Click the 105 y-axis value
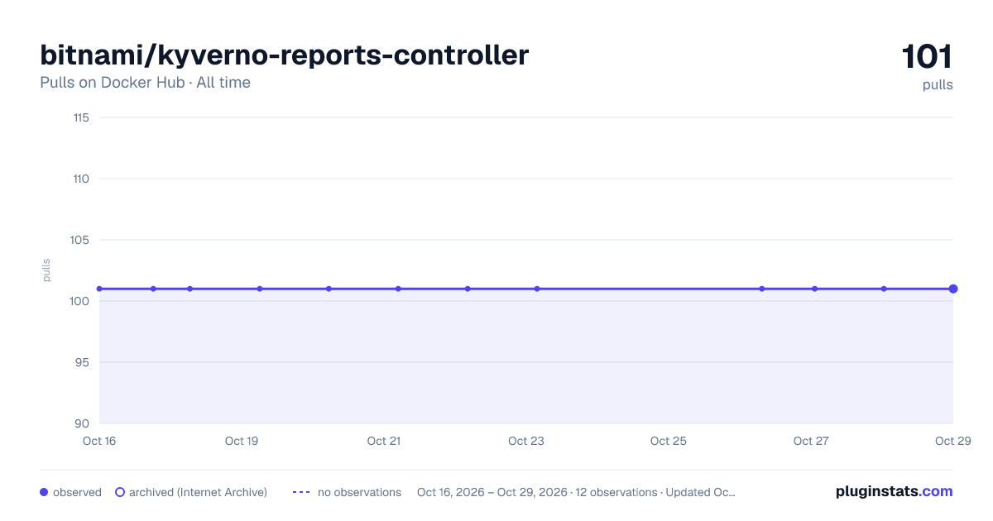 click(x=80, y=240)
